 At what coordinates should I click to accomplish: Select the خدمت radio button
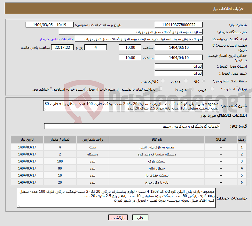(186, 81)
